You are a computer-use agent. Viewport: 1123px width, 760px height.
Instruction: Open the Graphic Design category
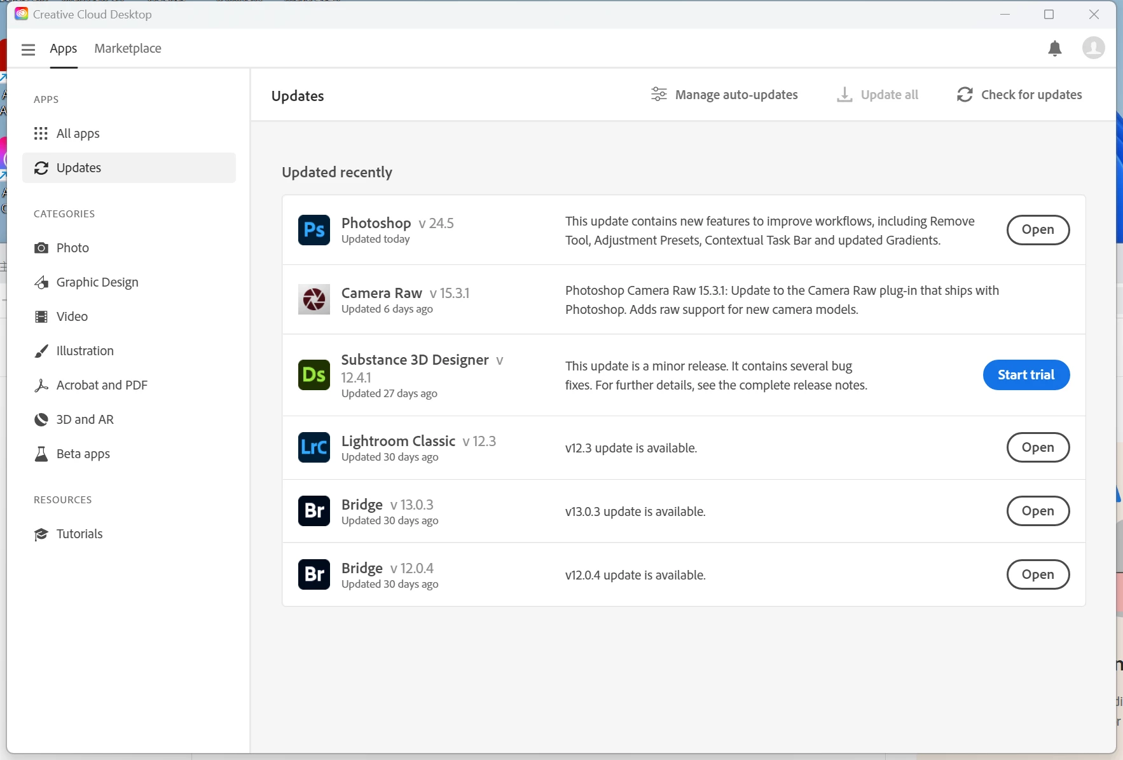129,282
